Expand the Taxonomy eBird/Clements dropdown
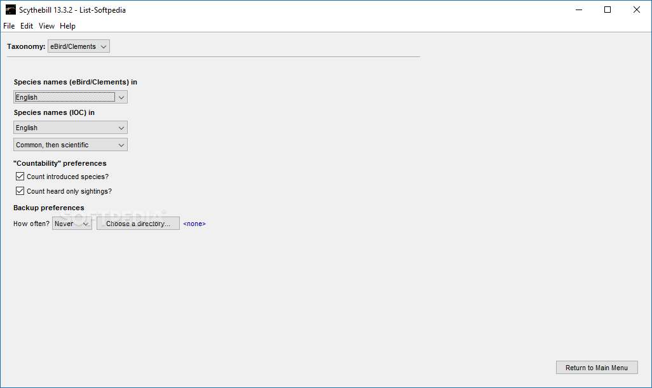652x388 pixels. click(79, 46)
